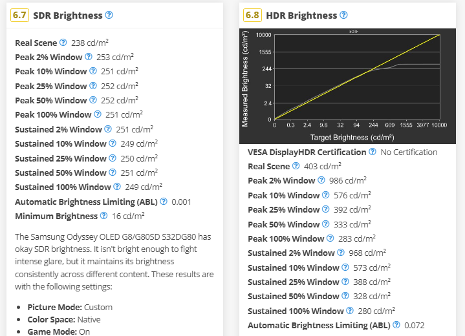This screenshot has height=336, width=465.
Task: Select the '0.072' HDR ABL value
Action: (415, 325)
